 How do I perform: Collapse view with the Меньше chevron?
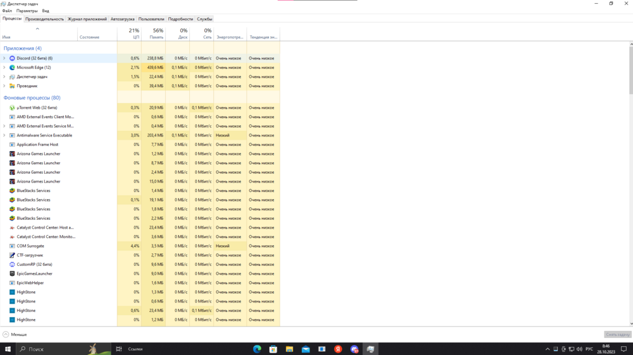(x=6, y=334)
